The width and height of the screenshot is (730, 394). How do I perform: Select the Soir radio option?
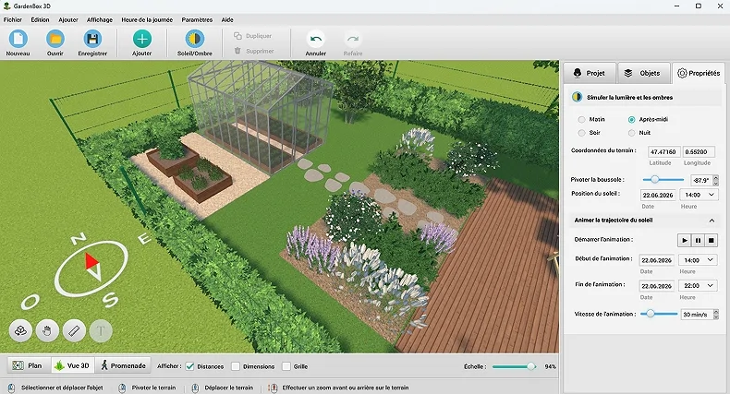(581, 133)
